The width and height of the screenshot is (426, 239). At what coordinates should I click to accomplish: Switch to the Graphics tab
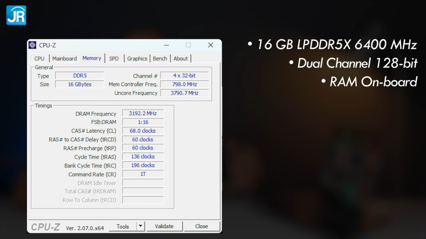(137, 59)
